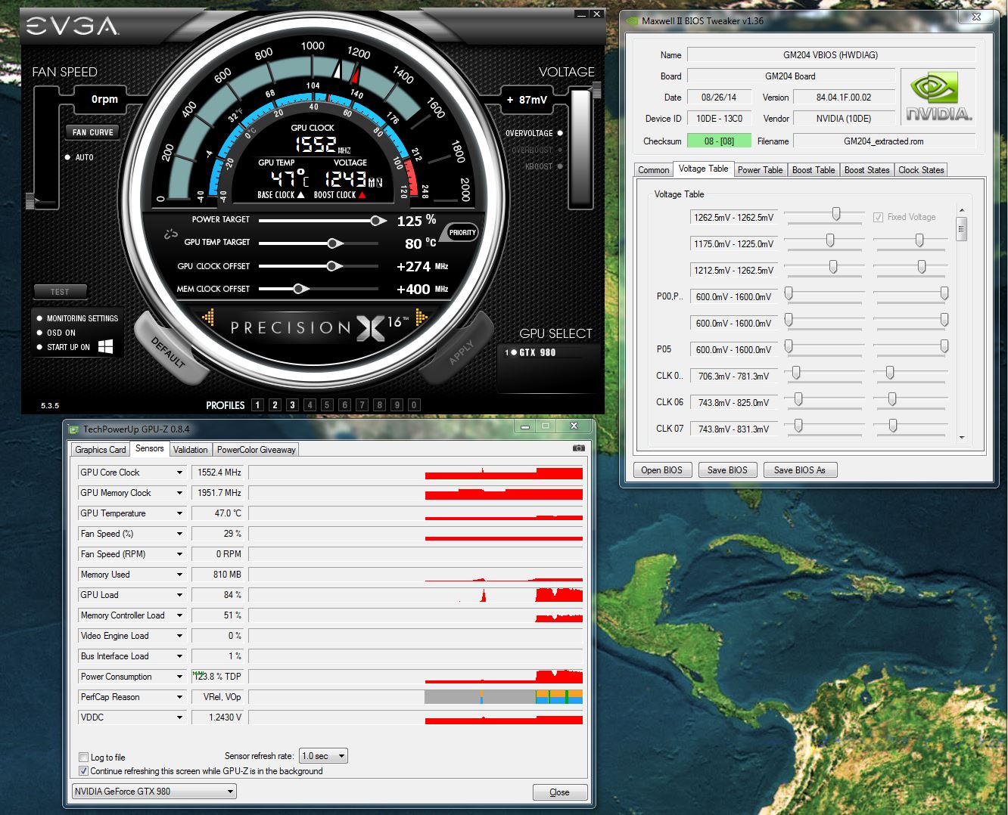Select profile slot 2
The image size is (1008, 815).
click(x=275, y=405)
